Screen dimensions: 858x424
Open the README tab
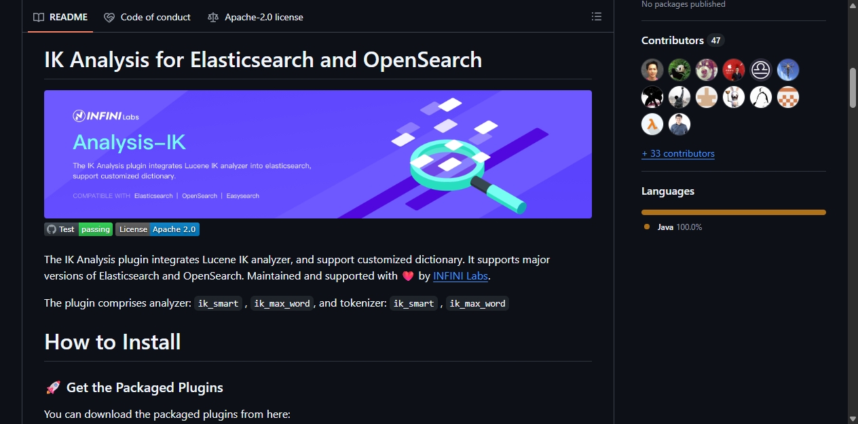pos(60,17)
